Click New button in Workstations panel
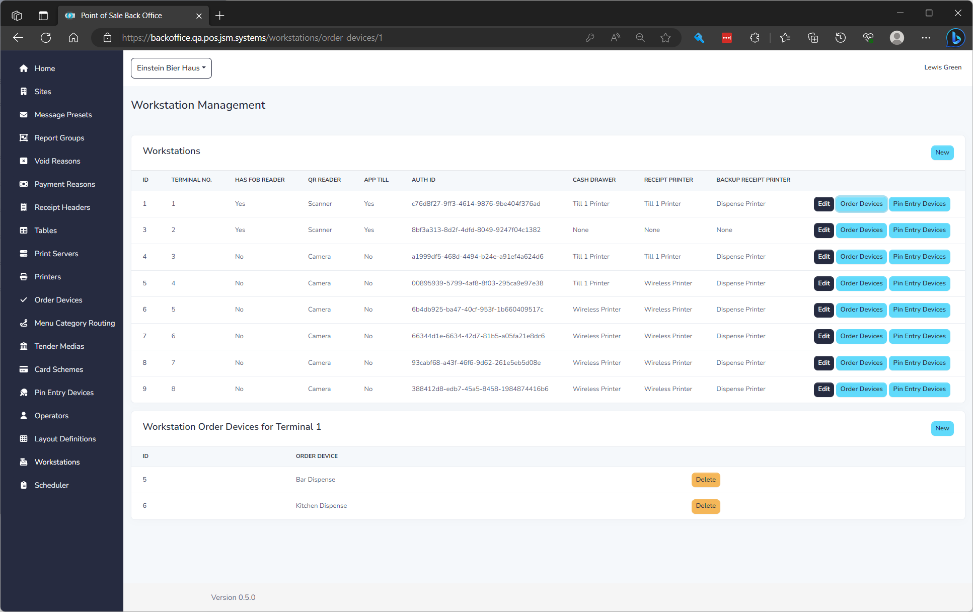Image resolution: width=973 pixels, height=612 pixels. point(942,152)
